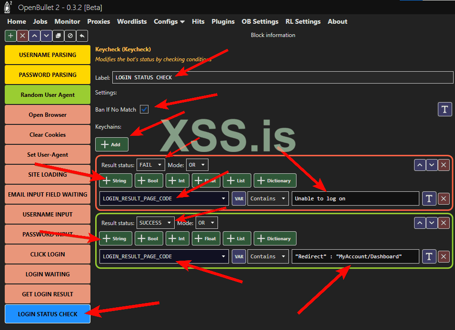Click the Label field containing LOGIN STATUS CHECK
The width and height of the screenshot is (455, 330).
pyautogui.click(x=283, y=77)
